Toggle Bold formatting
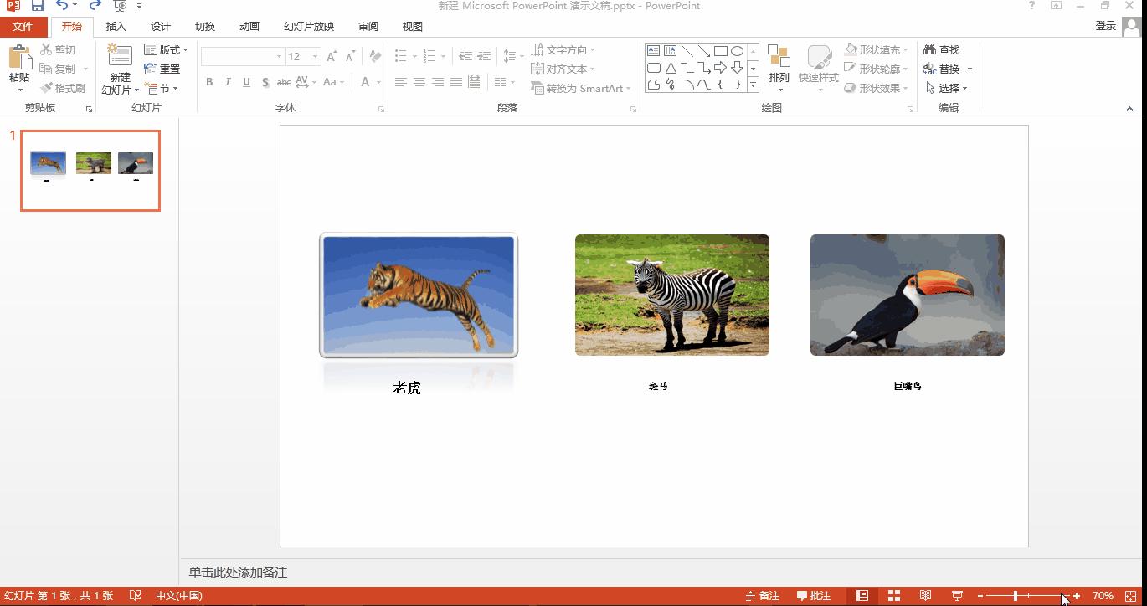Viewport: 1147px width, 606px height. [x=209, y=82]
